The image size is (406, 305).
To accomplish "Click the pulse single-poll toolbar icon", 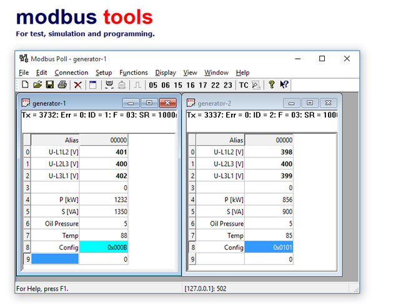I will click(x=137, y=85).
